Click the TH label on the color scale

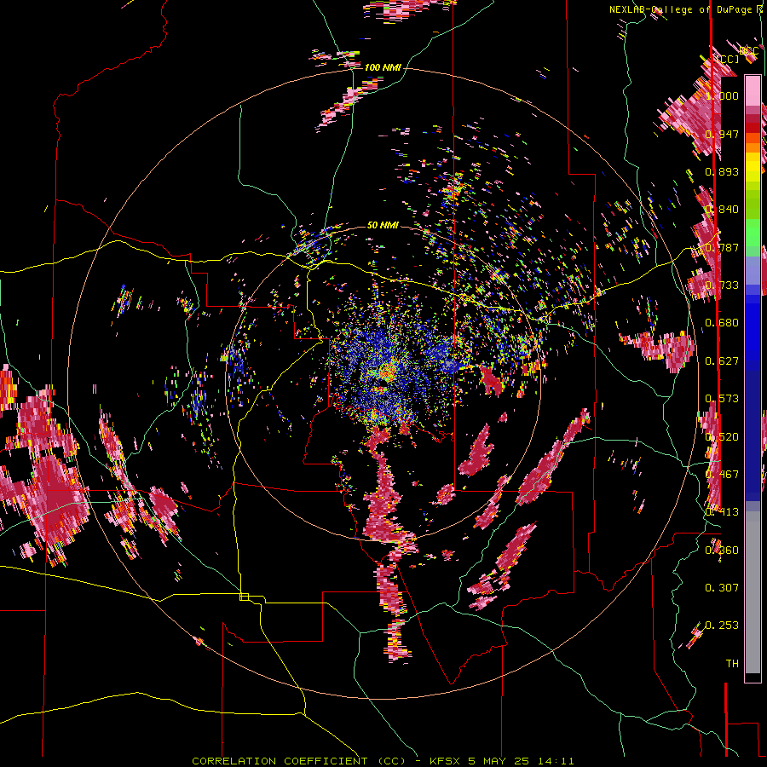click(732, 663)
